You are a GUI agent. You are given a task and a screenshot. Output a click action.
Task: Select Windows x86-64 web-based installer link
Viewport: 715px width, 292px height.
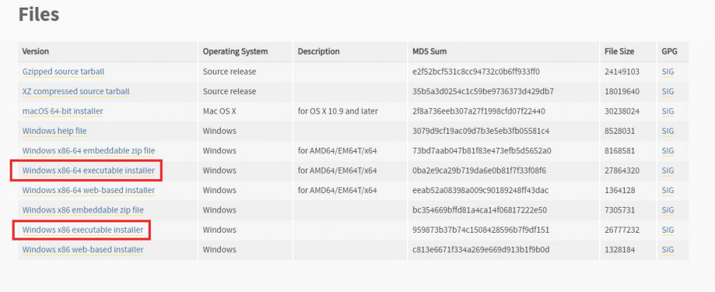click(89, 190)
